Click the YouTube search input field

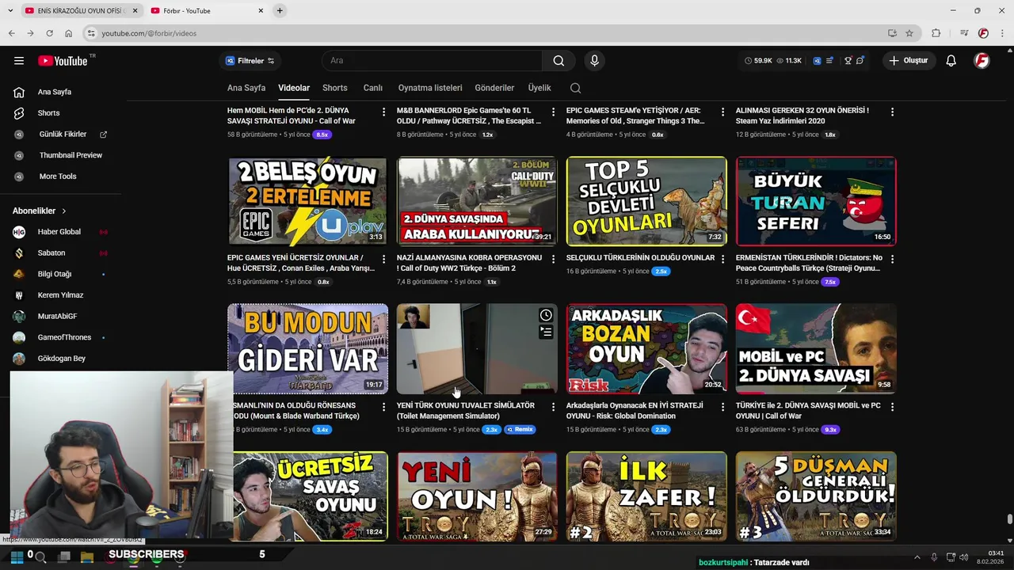click(432, 61)
